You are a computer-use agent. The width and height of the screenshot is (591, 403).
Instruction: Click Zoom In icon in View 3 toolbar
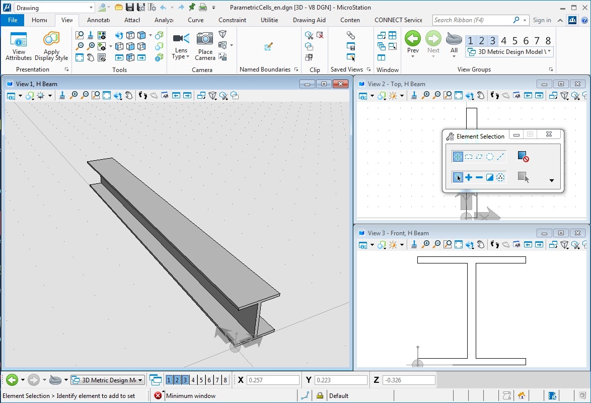tap(425, 245)
